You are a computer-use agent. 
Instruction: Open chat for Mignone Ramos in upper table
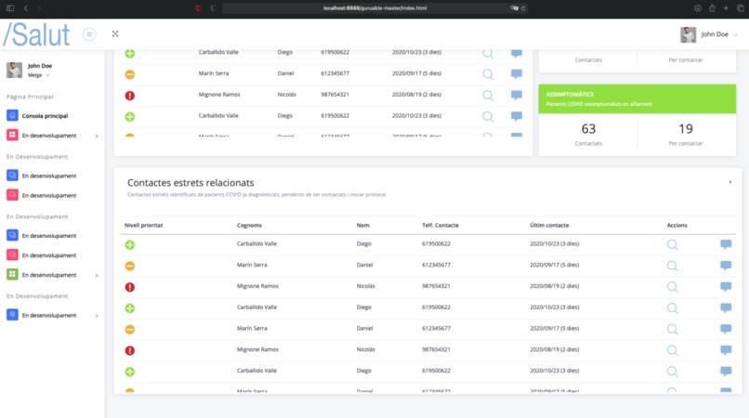pos(517,95)
